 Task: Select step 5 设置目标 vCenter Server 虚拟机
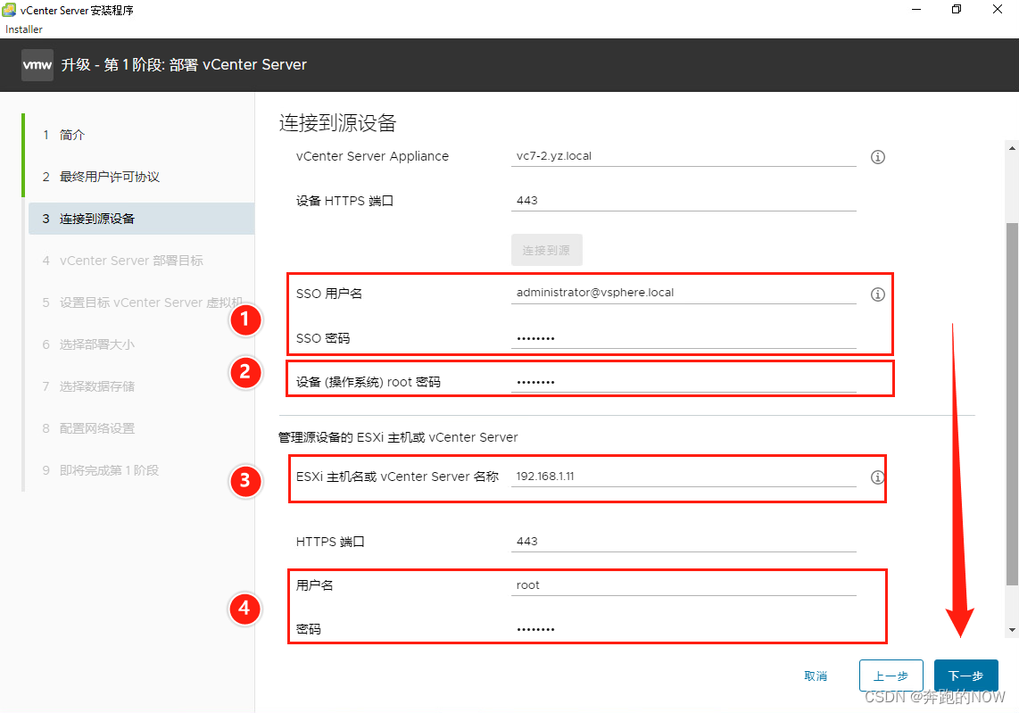tap(140, 303)
